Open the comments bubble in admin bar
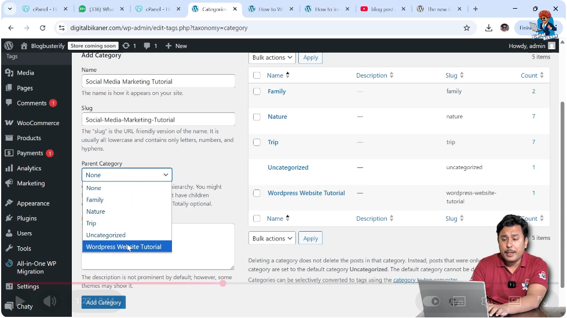Image resolution: width=567 pixels, height=318 pixels. tap(150, 46)
